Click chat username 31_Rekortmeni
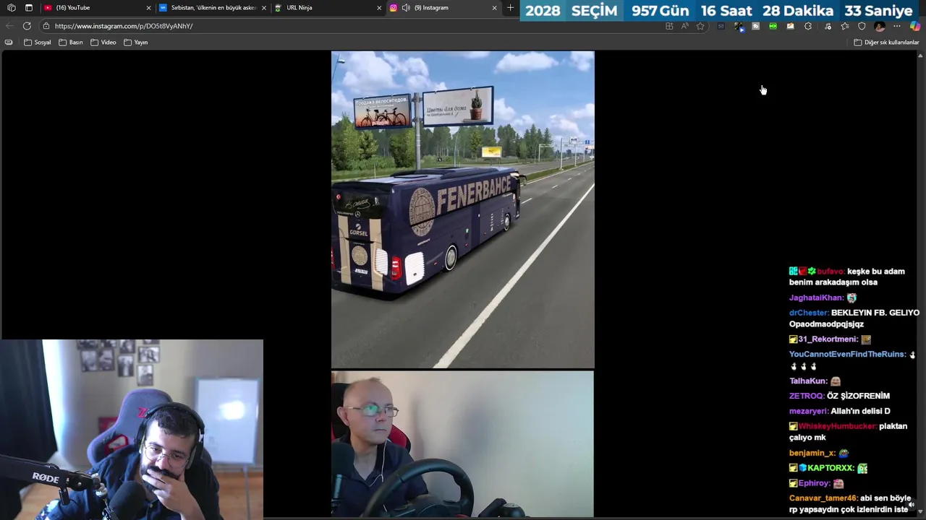This screenshot has width=926, height=520. (x=828, y=339)
